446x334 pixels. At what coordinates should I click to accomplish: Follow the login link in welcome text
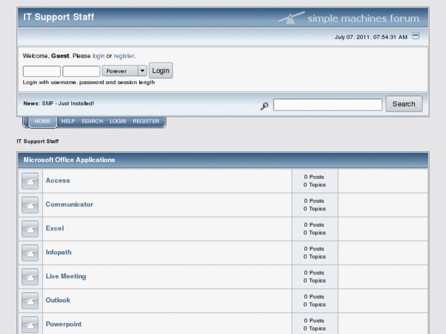[x=98, y=56]
